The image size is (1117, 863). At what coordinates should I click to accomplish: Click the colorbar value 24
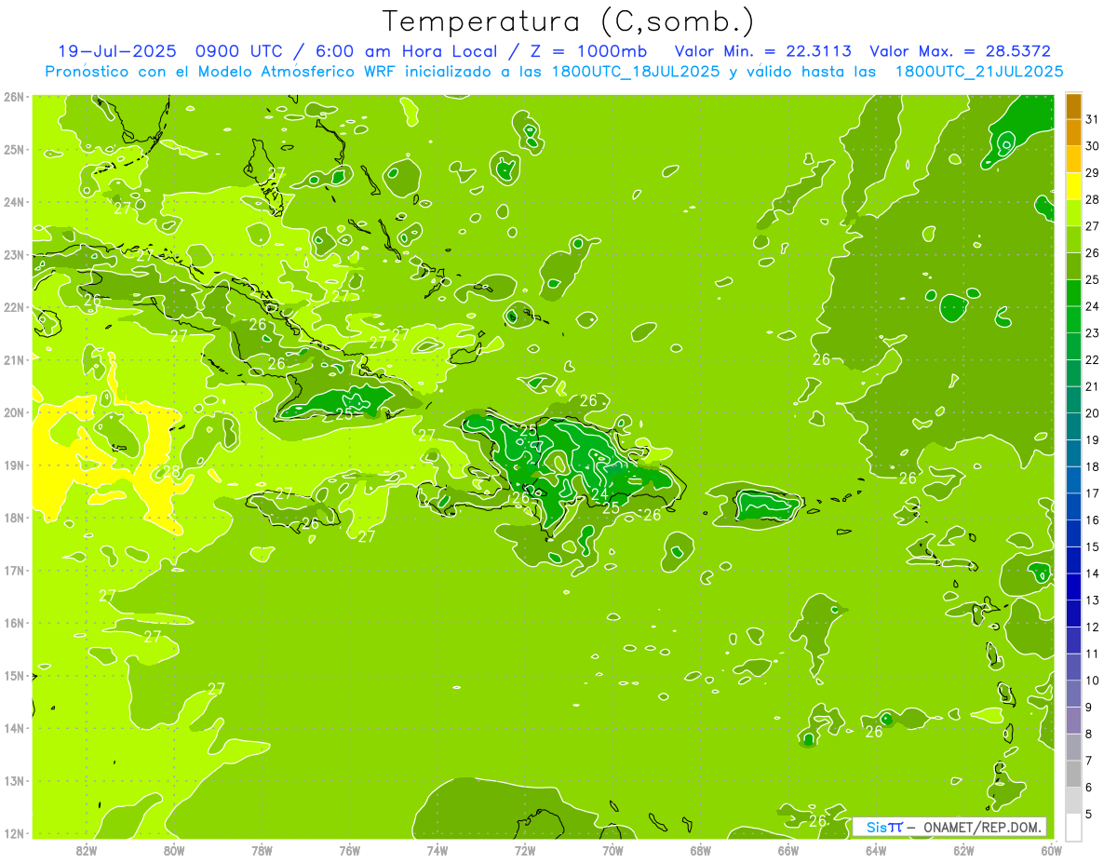click(x=1093, y=306)
